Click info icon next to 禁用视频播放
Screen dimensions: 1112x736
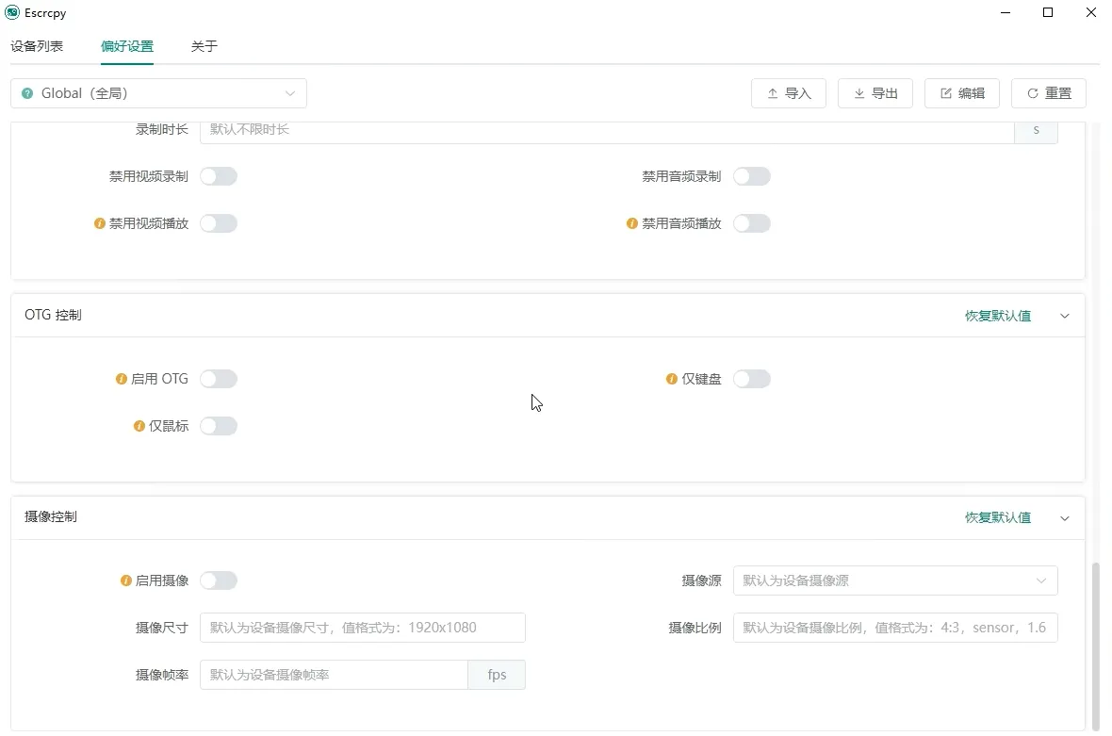100,223
